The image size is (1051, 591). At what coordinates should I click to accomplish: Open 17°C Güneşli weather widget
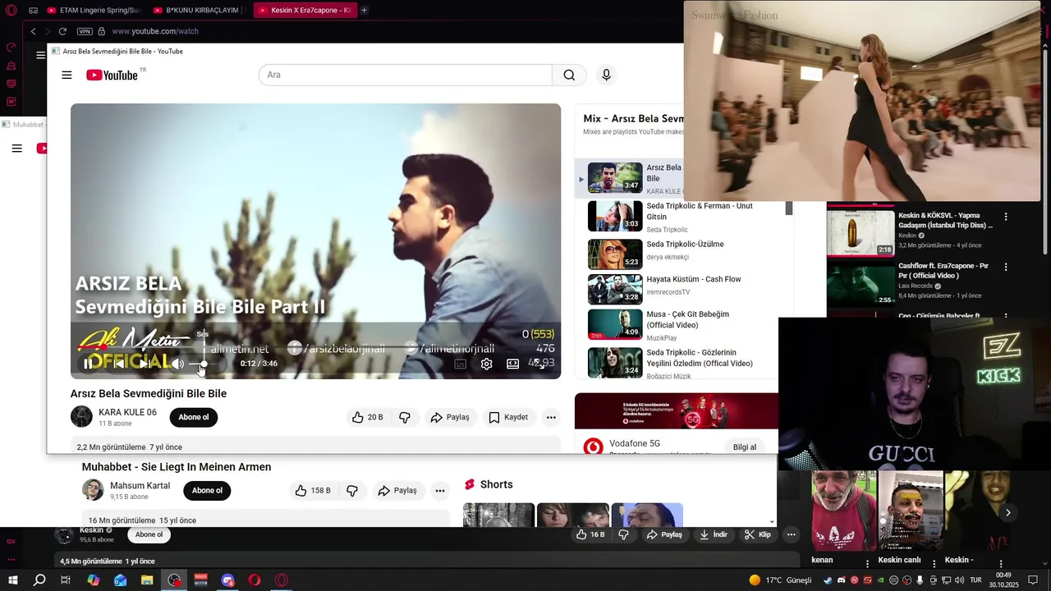780,580
